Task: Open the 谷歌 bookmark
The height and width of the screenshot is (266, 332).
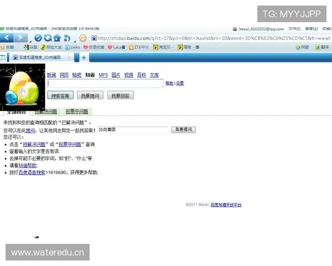Action: tap(30, 47)
